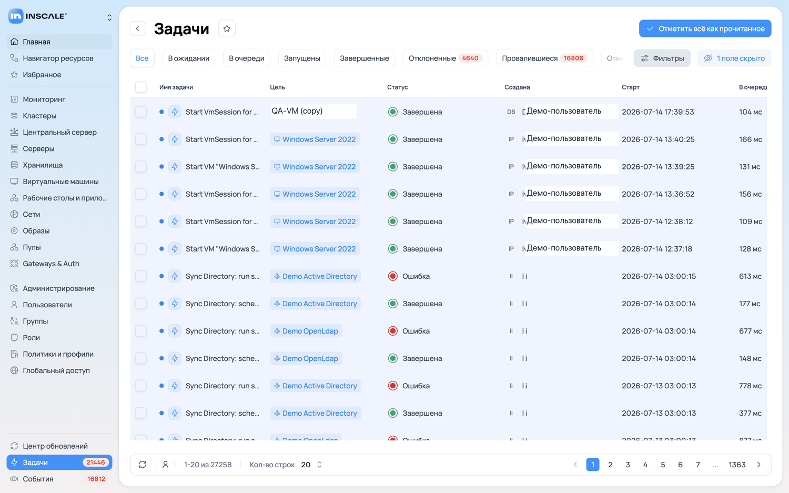The image size is (789, 493).
Task: Click Отметить всё как прочитанное button
Action: 705,28
